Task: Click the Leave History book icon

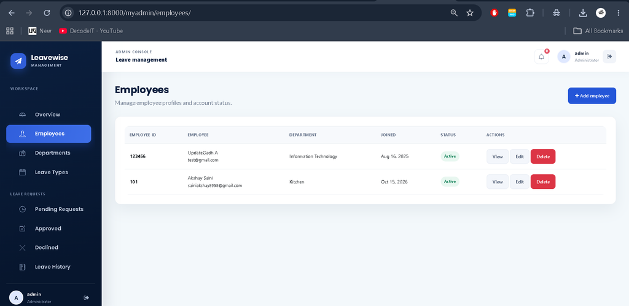Action: [x=23, y=267]
